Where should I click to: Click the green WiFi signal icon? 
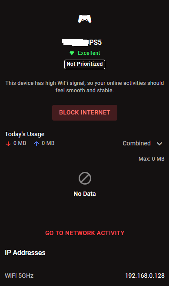(72, 53)
